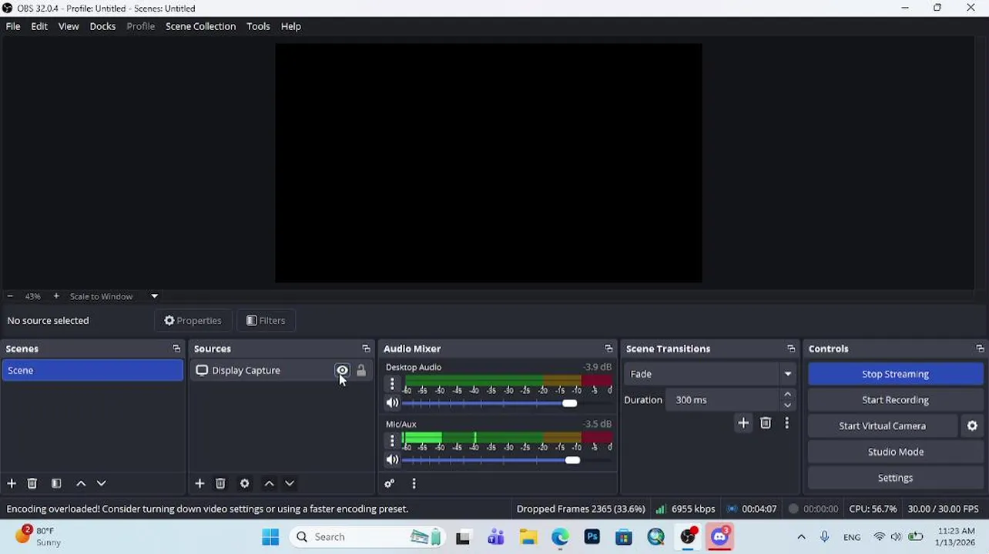Open source properties gear in Sources dock
The height and width of the screenshot is (554, 989).
(x=244, y=483)
